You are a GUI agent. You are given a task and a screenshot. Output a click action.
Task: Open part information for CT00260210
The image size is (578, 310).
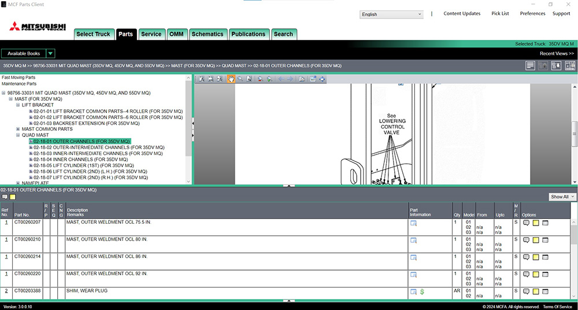[414, 240]
